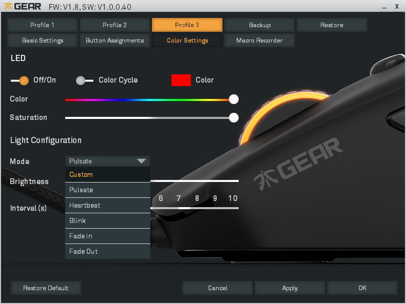Minimize the window using the underscore button

384,7
